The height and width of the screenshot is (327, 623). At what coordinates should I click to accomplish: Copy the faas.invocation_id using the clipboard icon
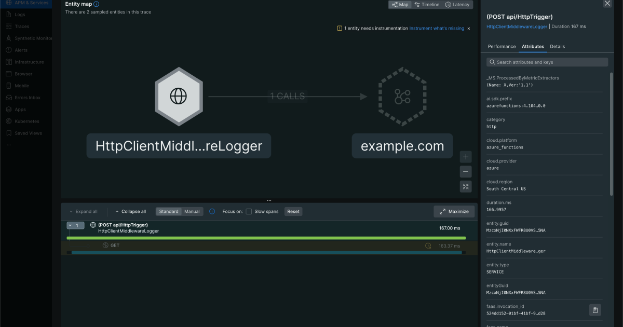click(x=595, y=310)
